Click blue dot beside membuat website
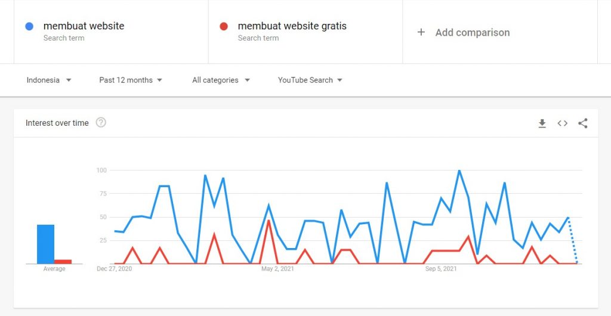Image resolution: width=611 pixels, height=316 pixels. click(29, 26)
